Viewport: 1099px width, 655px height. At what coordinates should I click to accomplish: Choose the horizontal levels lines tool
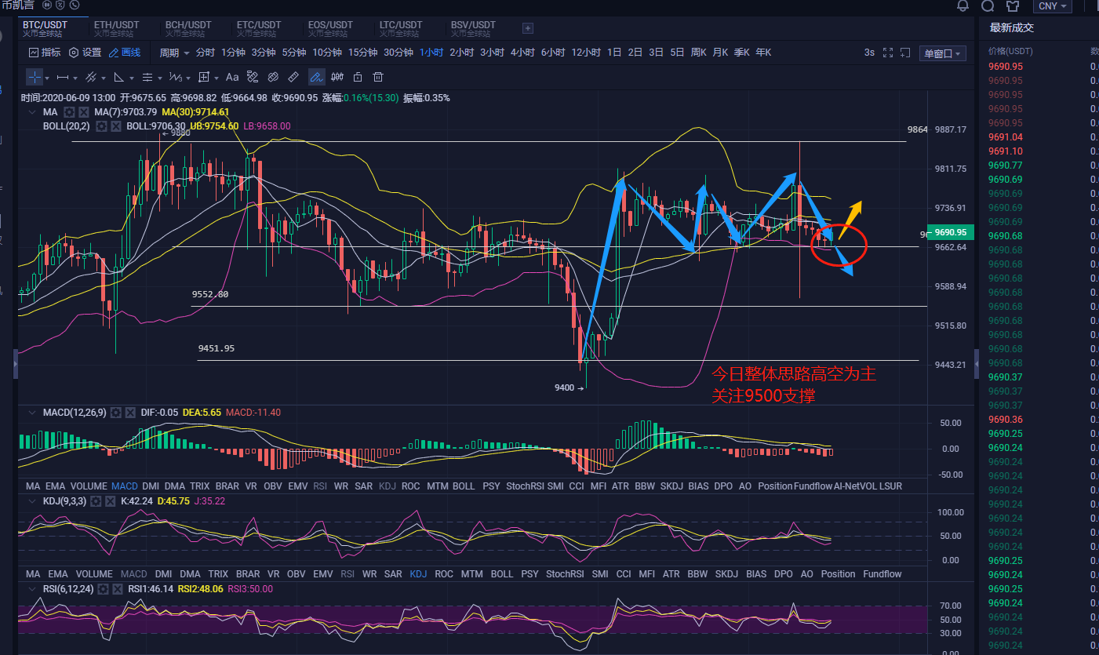147,77
